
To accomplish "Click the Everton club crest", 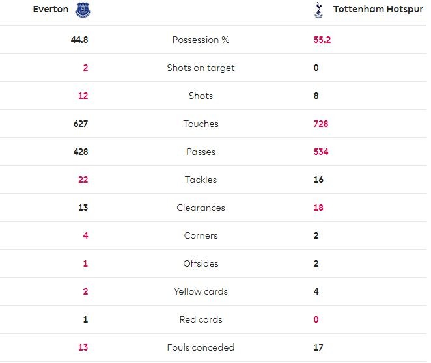I will tap(83, 10).
